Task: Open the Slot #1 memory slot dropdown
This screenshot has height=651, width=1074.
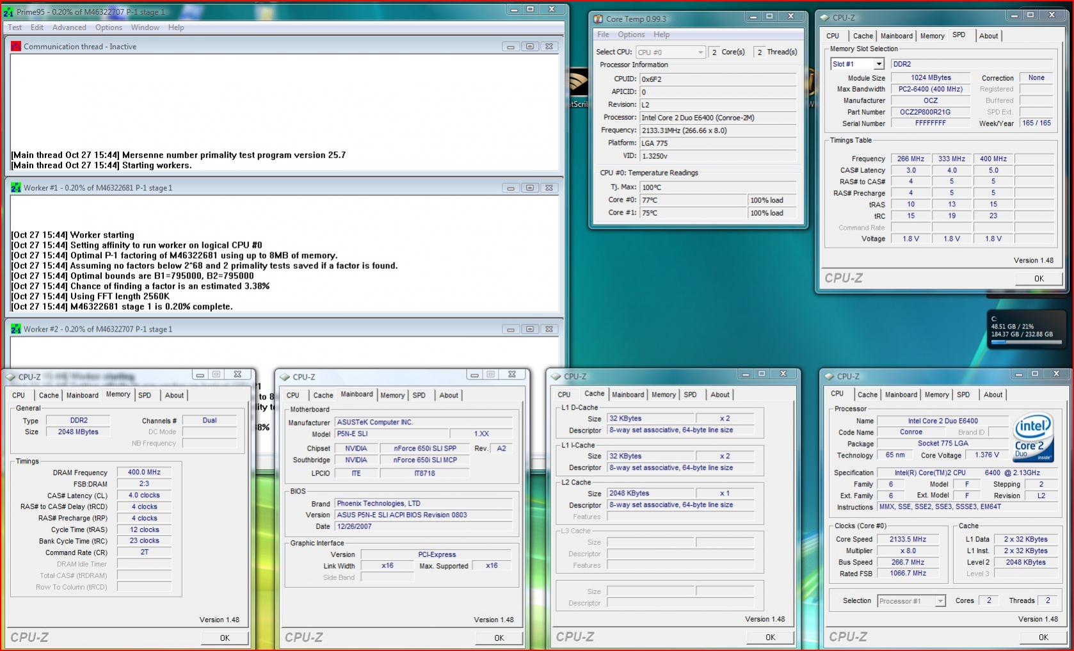Action: [857, 64]
